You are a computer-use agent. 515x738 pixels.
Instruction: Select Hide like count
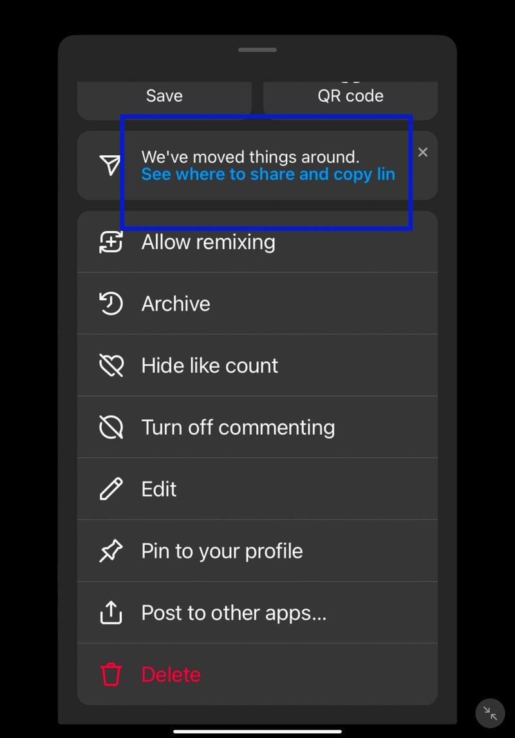click(257, 366)
